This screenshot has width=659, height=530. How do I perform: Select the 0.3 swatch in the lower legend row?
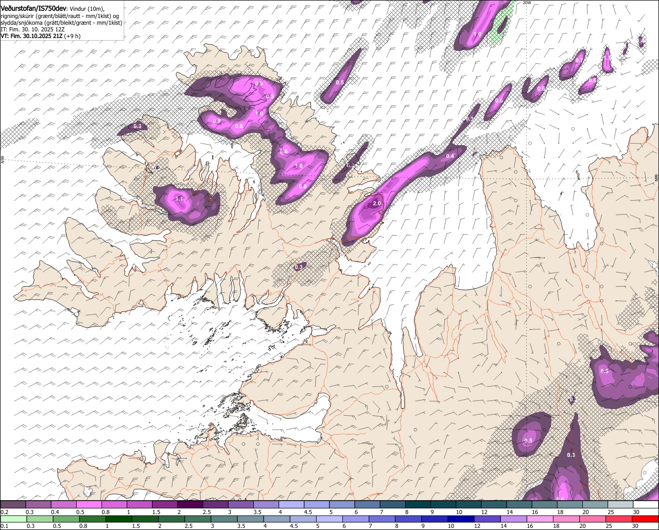[40, 519]
